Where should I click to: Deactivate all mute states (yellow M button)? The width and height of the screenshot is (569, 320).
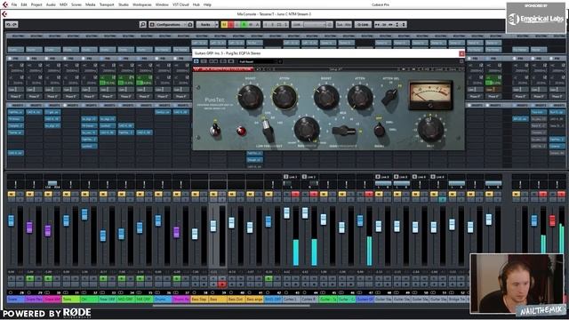tap(225, 24)
